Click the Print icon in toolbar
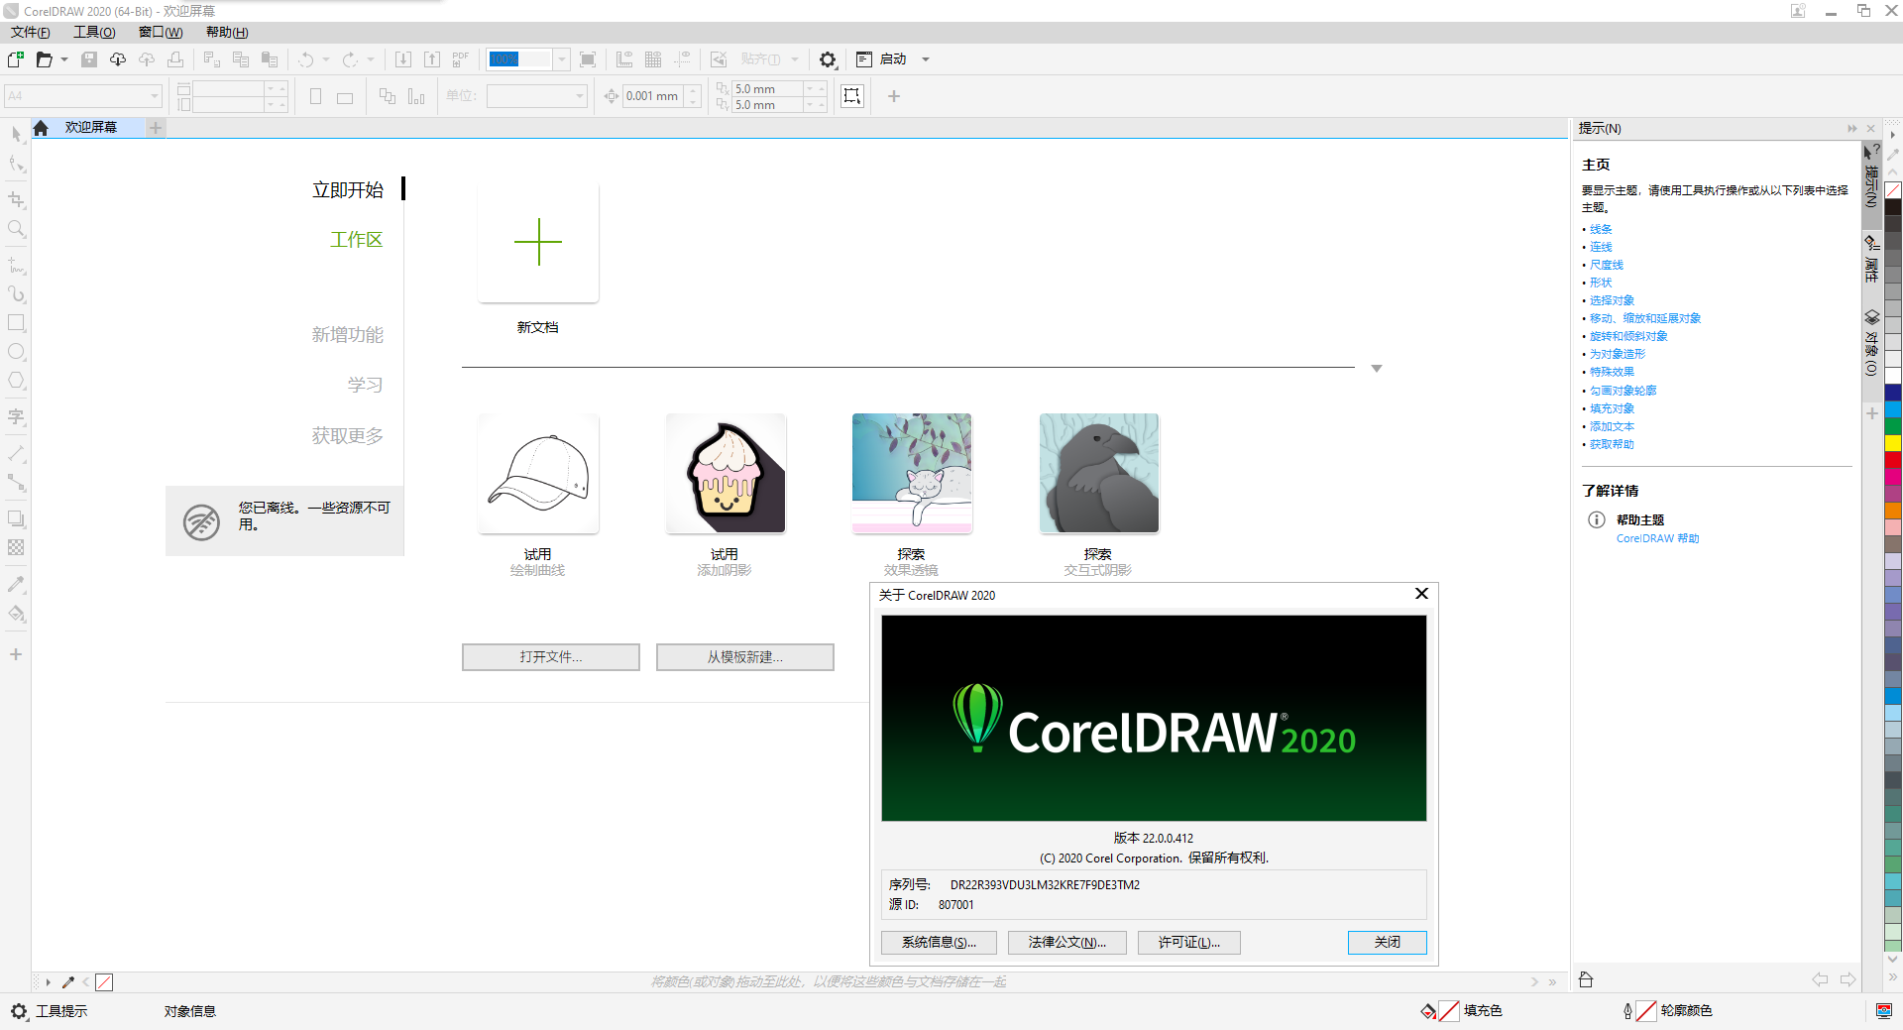Screen dimensions: 1903x1030 tap(175, 59)
